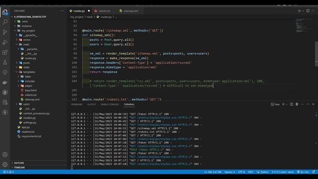The width and height of the screenshot is (318, 179).
Task: Open Run and Debug view icon
Action: pos(5,42)
